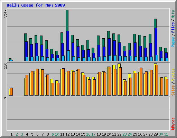
Task: Click the Visits legend label
Action: point(173,75)
